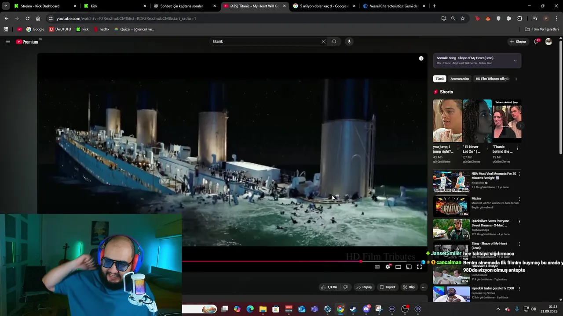
Task: Open OBS Studio from the taskbar
Action: (405, 309)
